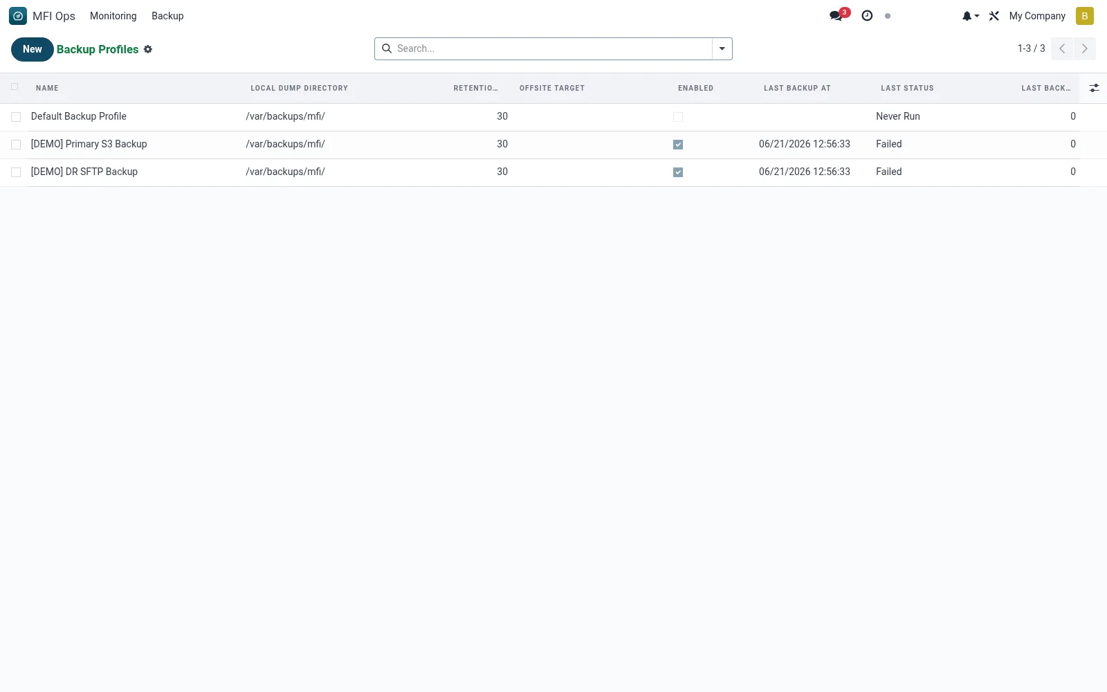Viewport: 1107px width, 692px height.
Task: Toggle Enabled for Default Backup Profile
Action: [x=678, y=117]
